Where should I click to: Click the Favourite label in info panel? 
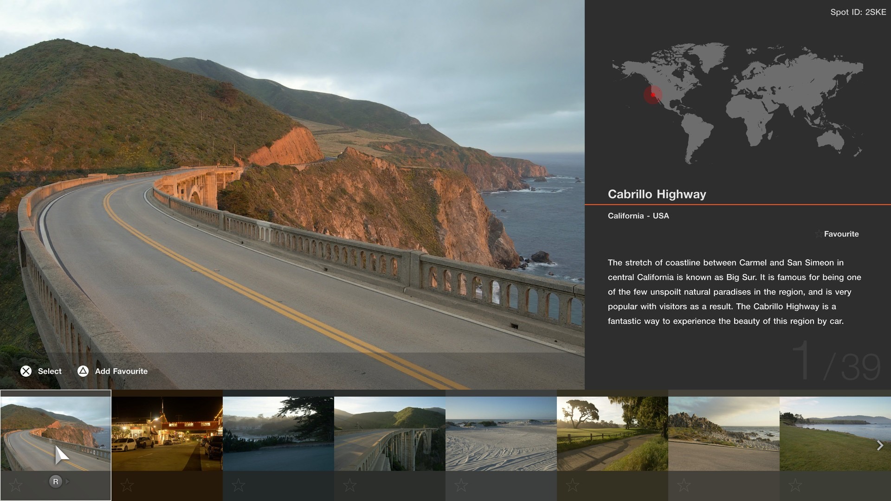click(x=841, y=234)
